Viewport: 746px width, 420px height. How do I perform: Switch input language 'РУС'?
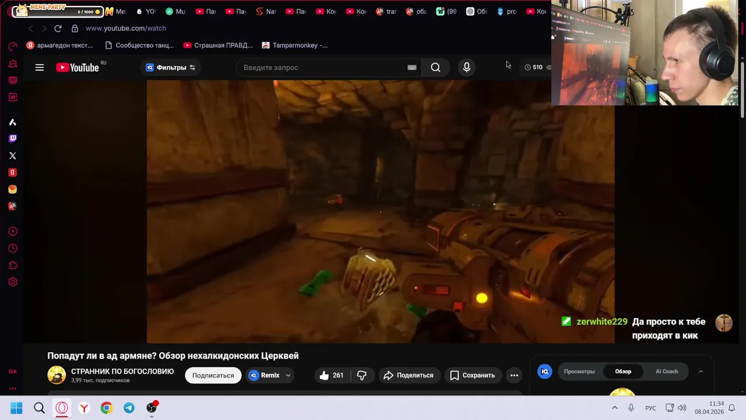pos(650,408)
